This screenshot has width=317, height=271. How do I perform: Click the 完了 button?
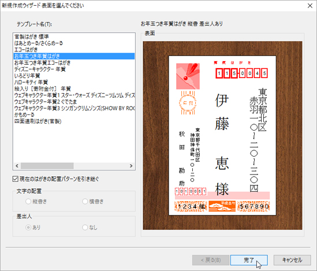point(249,260)
